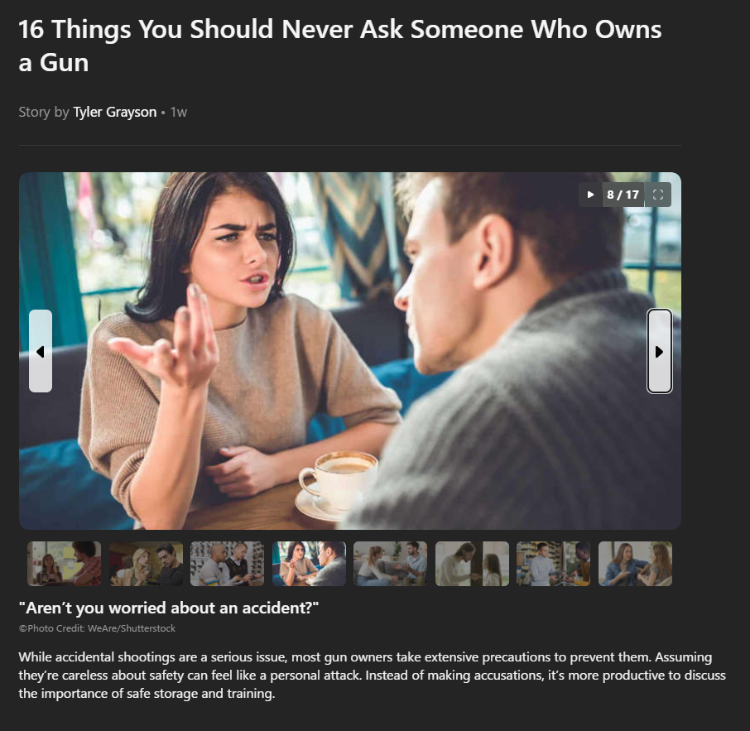This screenshot has width=750, height=731.
Task: Click the 1w timestamp beside author
Action: coord(179,112)
